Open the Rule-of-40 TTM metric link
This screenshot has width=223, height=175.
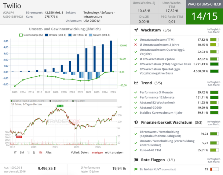click(150, 150)
